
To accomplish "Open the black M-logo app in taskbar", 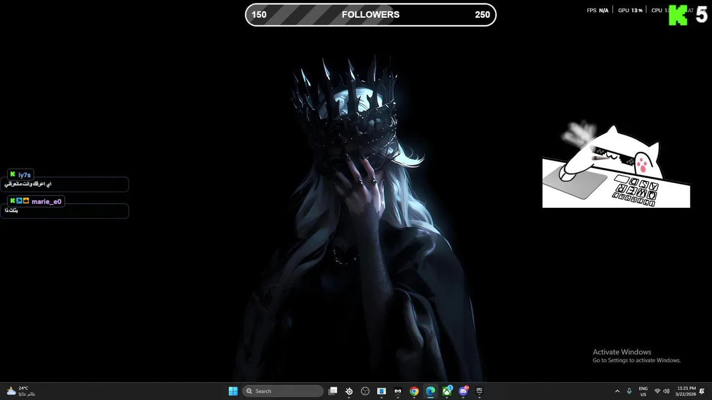I will pyautogui.click(x=398, y=391).
